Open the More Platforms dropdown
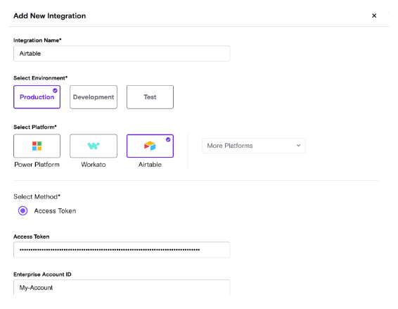 click(254, 146)
